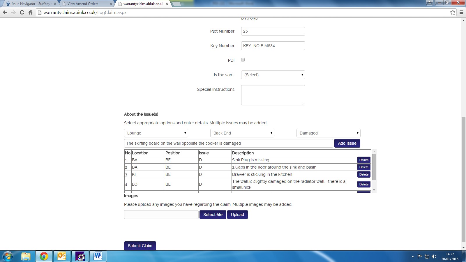Screen dimensions: 466x262
Task: Open Outlook from the taskbar
Action: pyautogui.click(x=62, y=256)
